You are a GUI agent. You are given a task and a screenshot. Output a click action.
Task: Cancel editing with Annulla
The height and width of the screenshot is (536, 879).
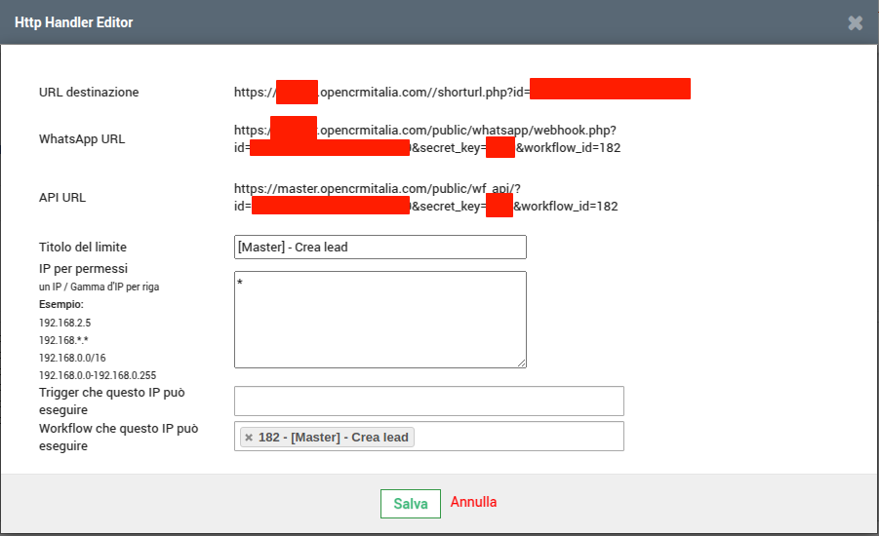pos(473,502)
